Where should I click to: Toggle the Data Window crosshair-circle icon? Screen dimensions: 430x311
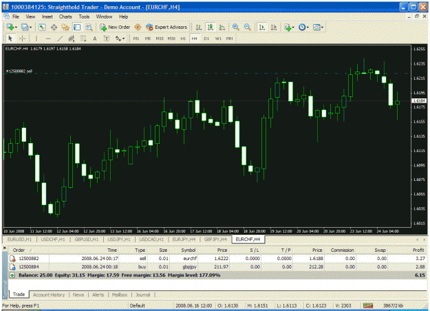pyautogui.click(x=54, y=27)
